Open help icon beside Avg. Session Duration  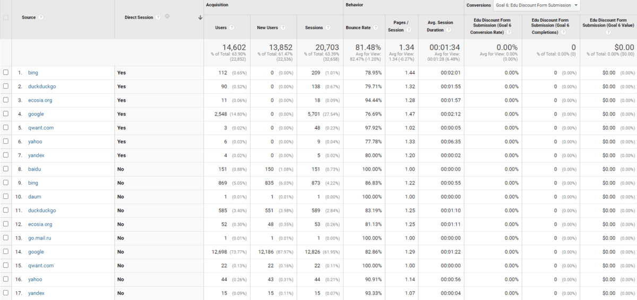click(x=449, y=30)
